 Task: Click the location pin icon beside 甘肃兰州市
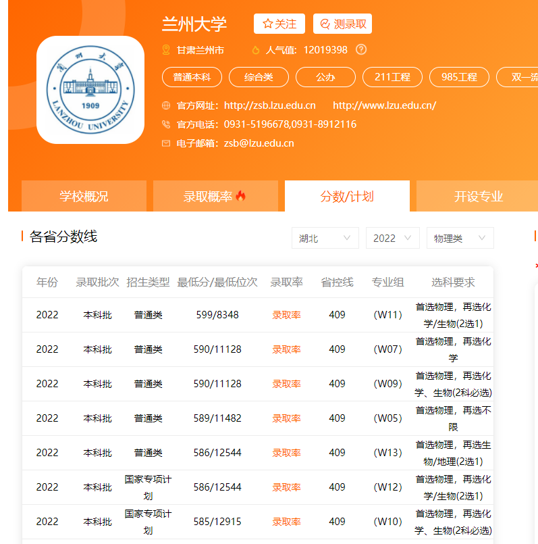click(x=166, y=50)
